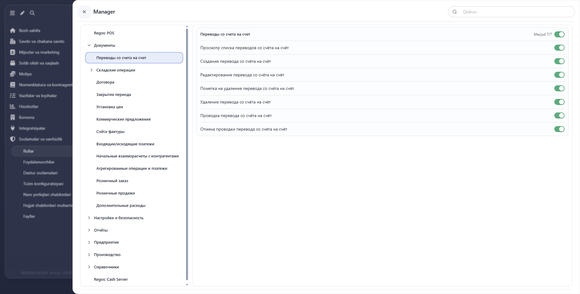Screen dimensions: 580x294
Task: Select Счёта-фактуры in the tree
Action: [134, 132]
